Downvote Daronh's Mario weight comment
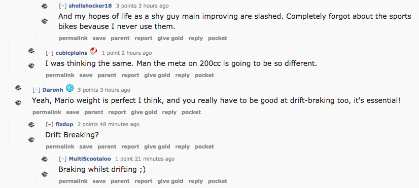 (18, 102)
